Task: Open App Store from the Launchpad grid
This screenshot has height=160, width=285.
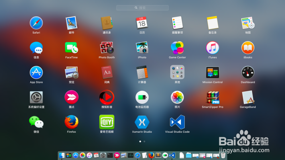Action: (36, 73)
